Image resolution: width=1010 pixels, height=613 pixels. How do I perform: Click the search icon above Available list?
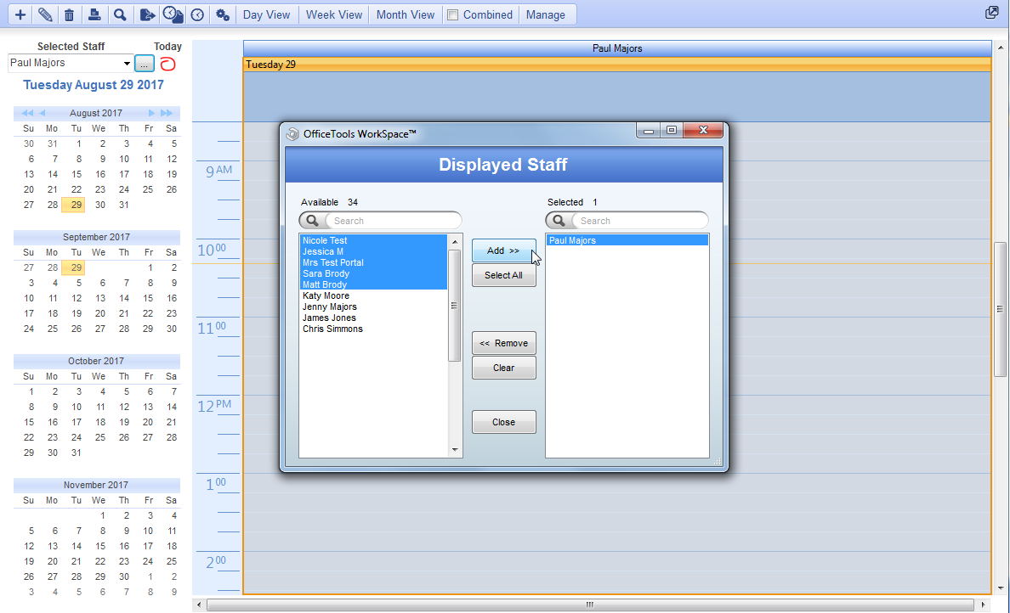tap(312, 221)
